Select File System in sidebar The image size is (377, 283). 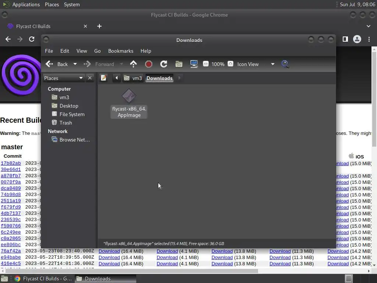pyautogui.click(x=68, y=114)
